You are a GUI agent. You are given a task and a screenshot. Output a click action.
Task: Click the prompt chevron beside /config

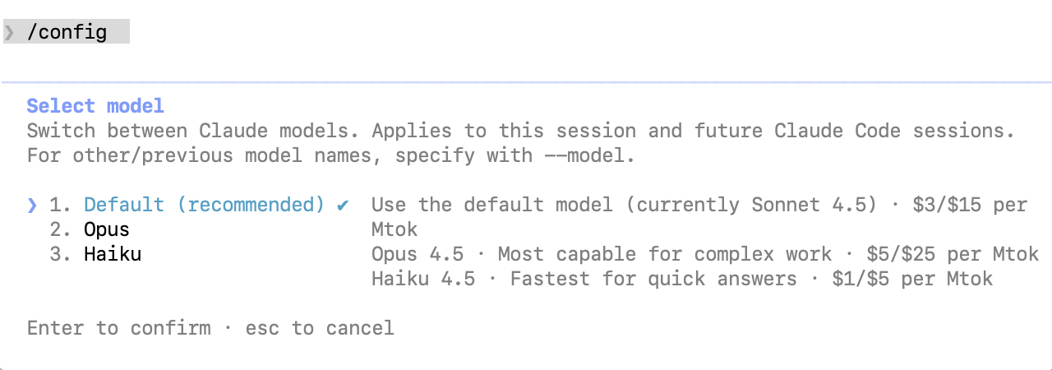pyautogui.click(x=9, y=33)
